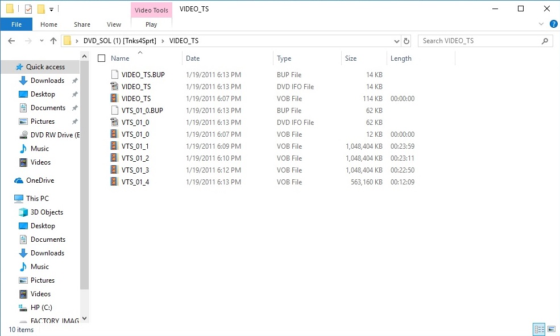Click the VIDEO_TS.BUP file icon
Viewport: 560px width, 336px height.
point(114,74)
